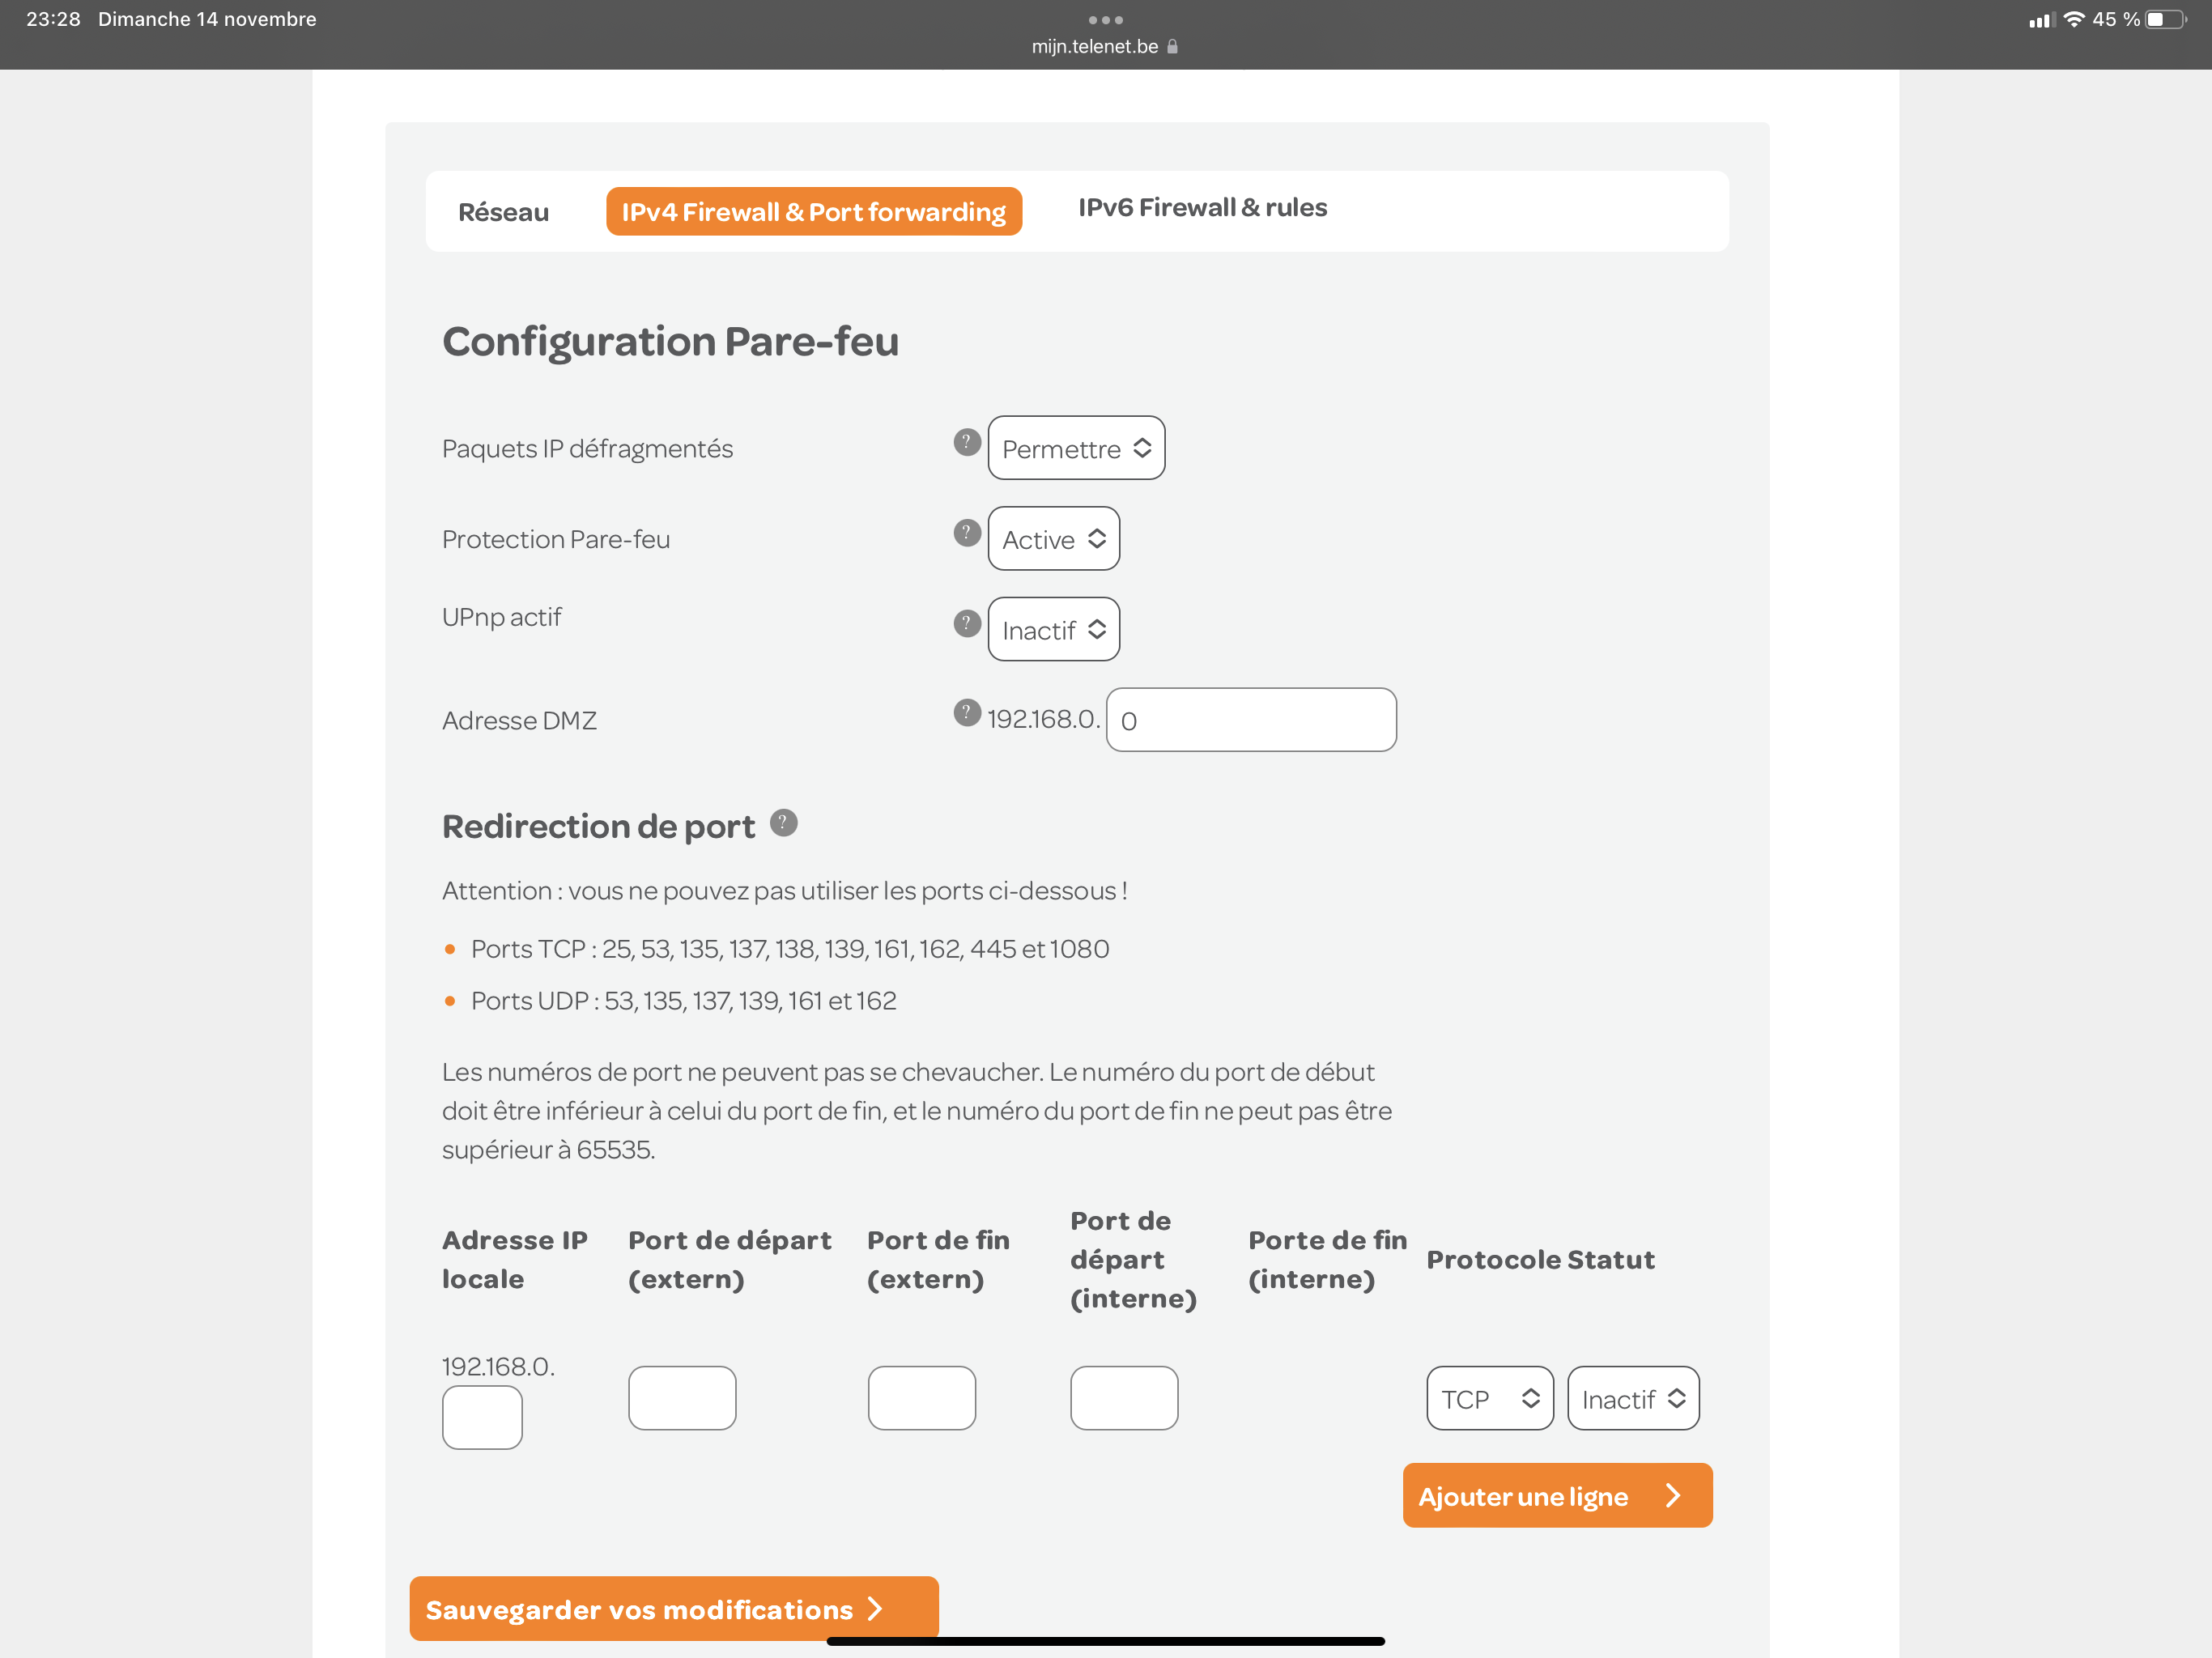Tap the battery icon in status bar
This screenshot has width=2212, height=1658.
point(2164,20)
